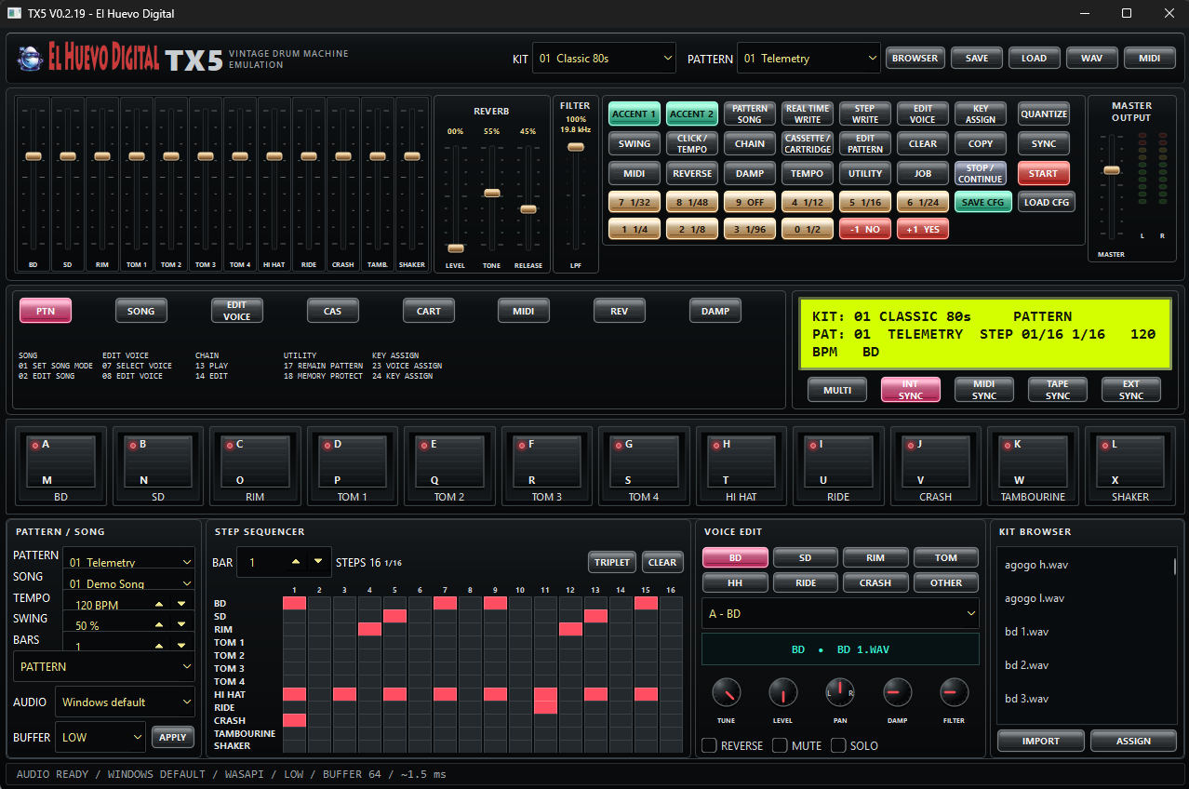Export with the WAV button
The width and height of the screenshot is (1189, 789).
click(1091, 58)
